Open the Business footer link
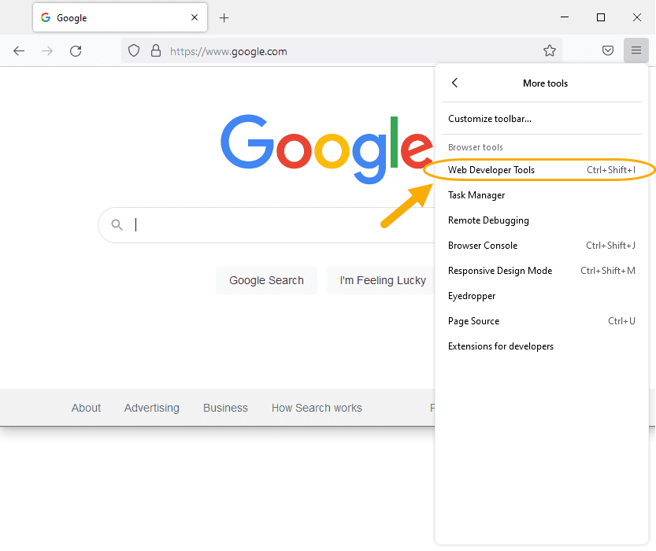This screenshot has height=551, width=656. pyautogui.click(x=225, y=408)
